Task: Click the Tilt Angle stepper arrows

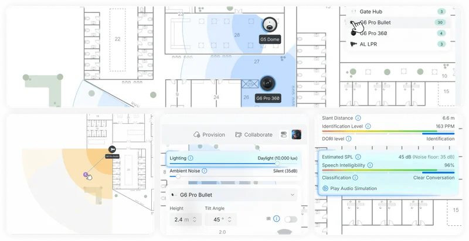Action: pos(229,219)
